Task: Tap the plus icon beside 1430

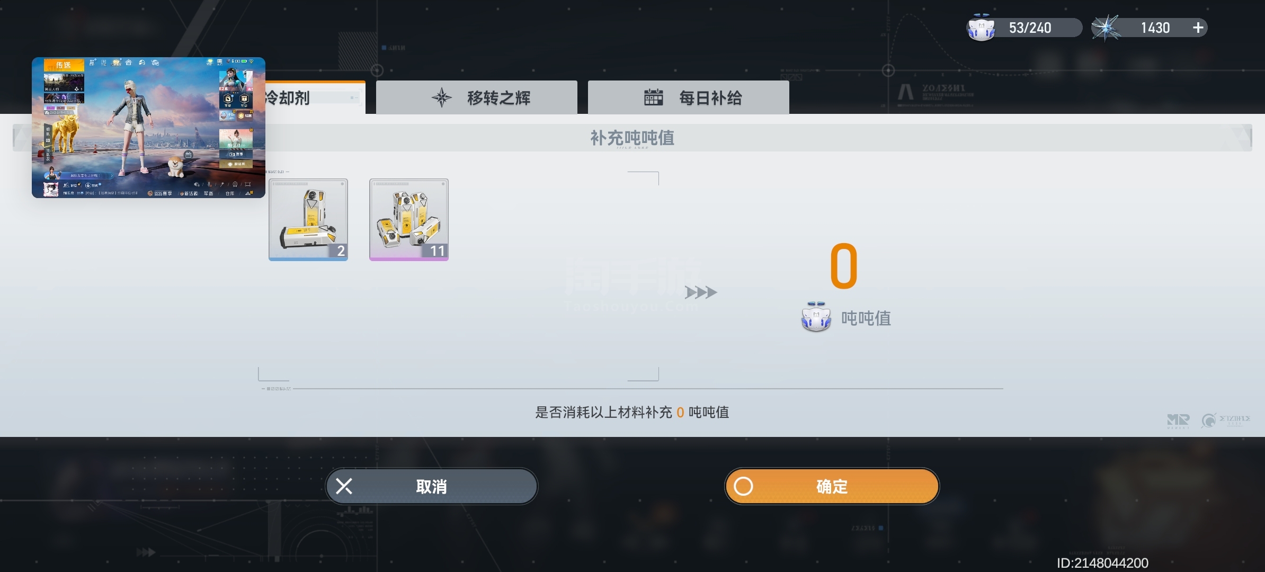Action: pos(1198,28)
